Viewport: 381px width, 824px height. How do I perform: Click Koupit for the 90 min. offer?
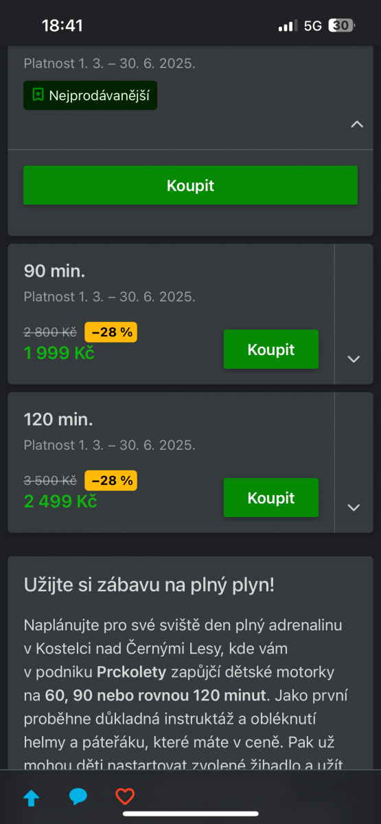click(x=271, y=349)
